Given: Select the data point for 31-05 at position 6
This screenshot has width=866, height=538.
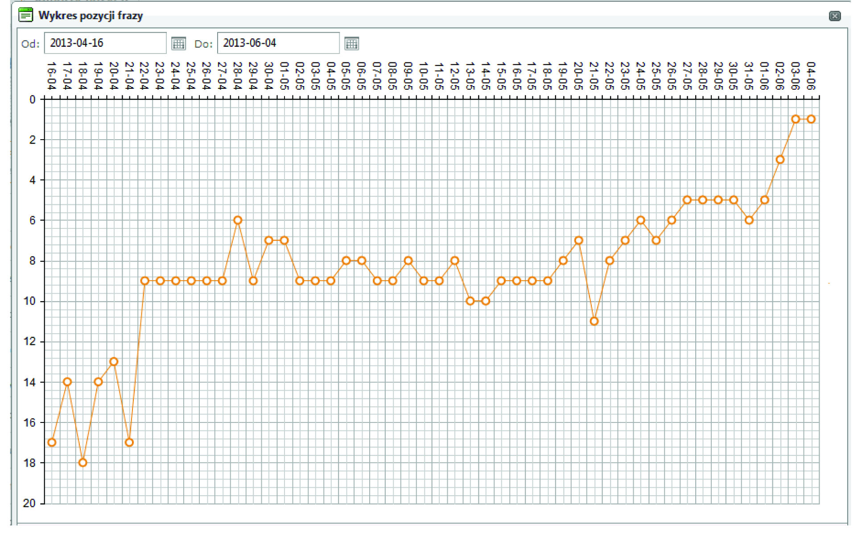Looking at the screenshot, I should 749,220.
